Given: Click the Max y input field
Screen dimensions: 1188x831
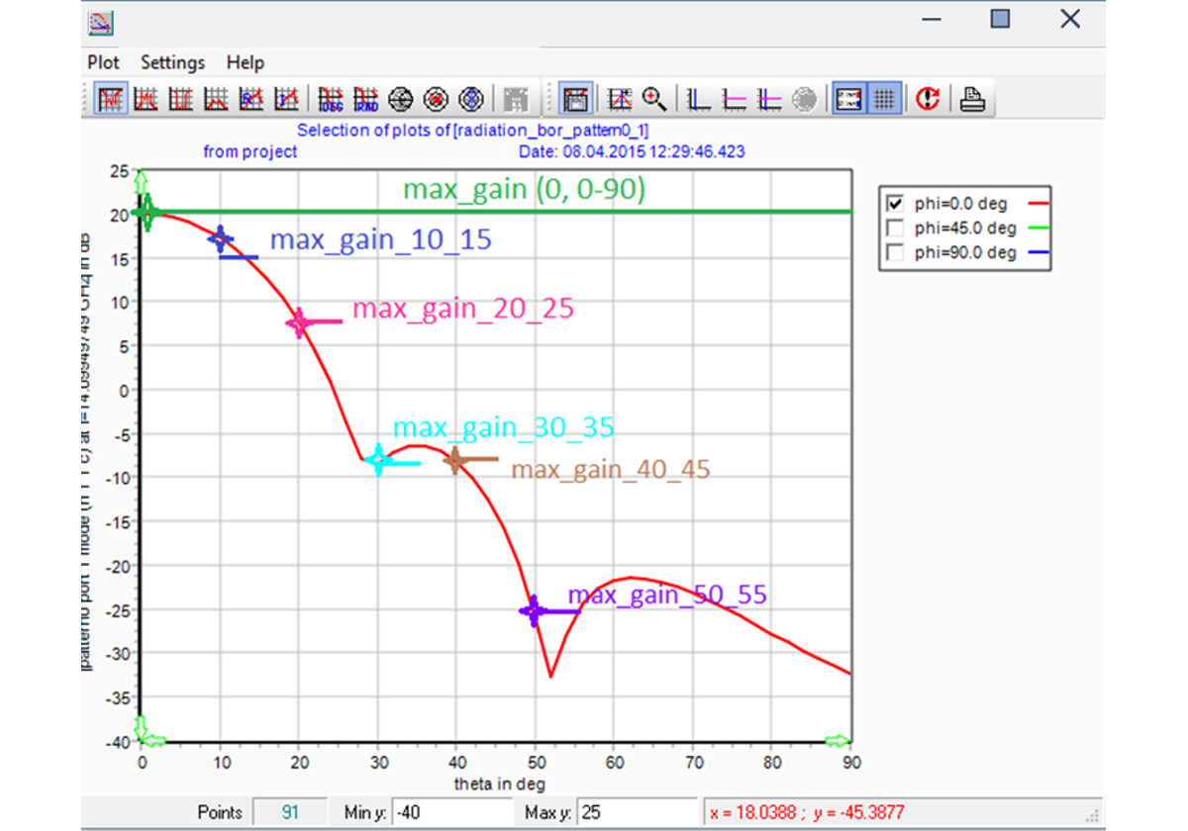Looking at the screenshot, I should [637, 812].
